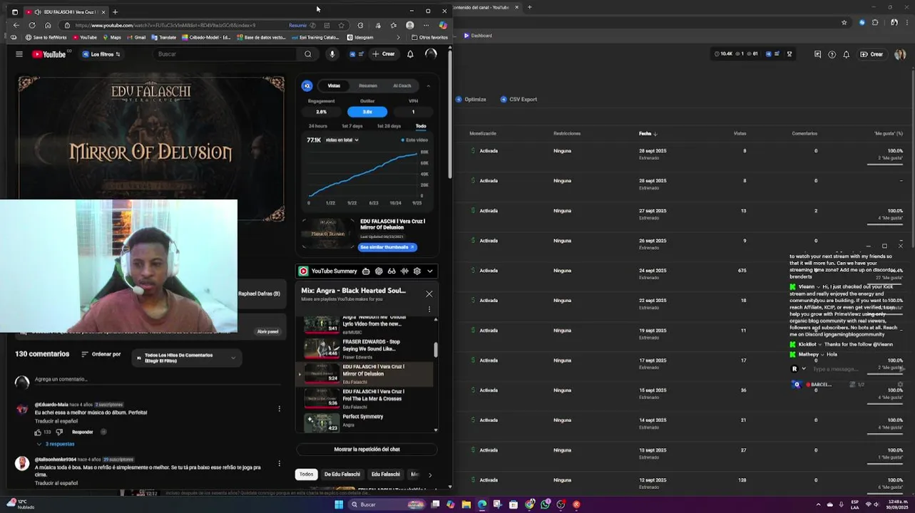Open Edge settings three-dot menu

(x=426, y=25)
